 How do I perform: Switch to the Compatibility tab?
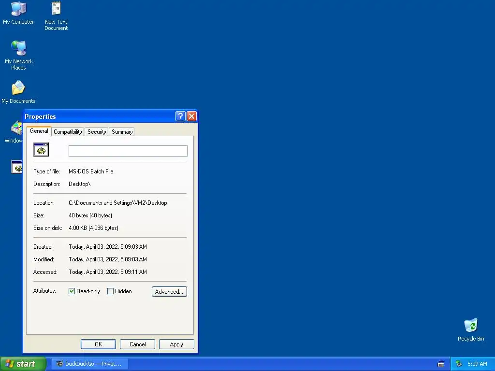[x=68, y=132]
